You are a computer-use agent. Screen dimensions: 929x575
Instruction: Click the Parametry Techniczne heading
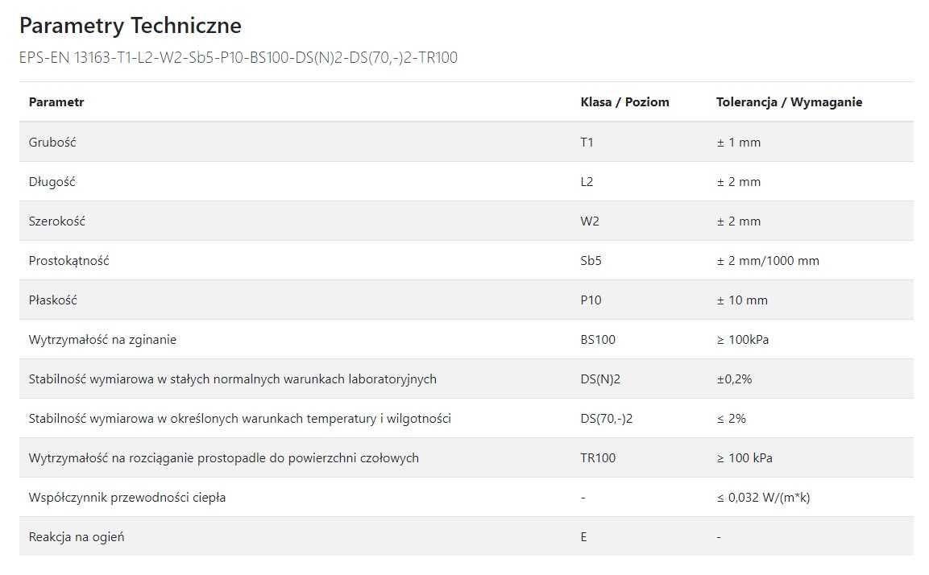coord(131,26)
